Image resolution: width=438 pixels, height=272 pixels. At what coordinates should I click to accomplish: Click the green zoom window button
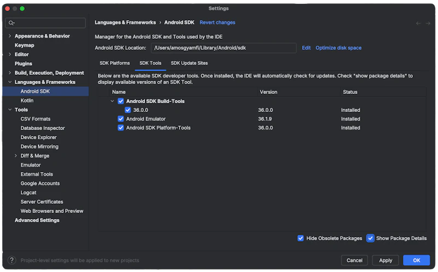click(22, 9)
